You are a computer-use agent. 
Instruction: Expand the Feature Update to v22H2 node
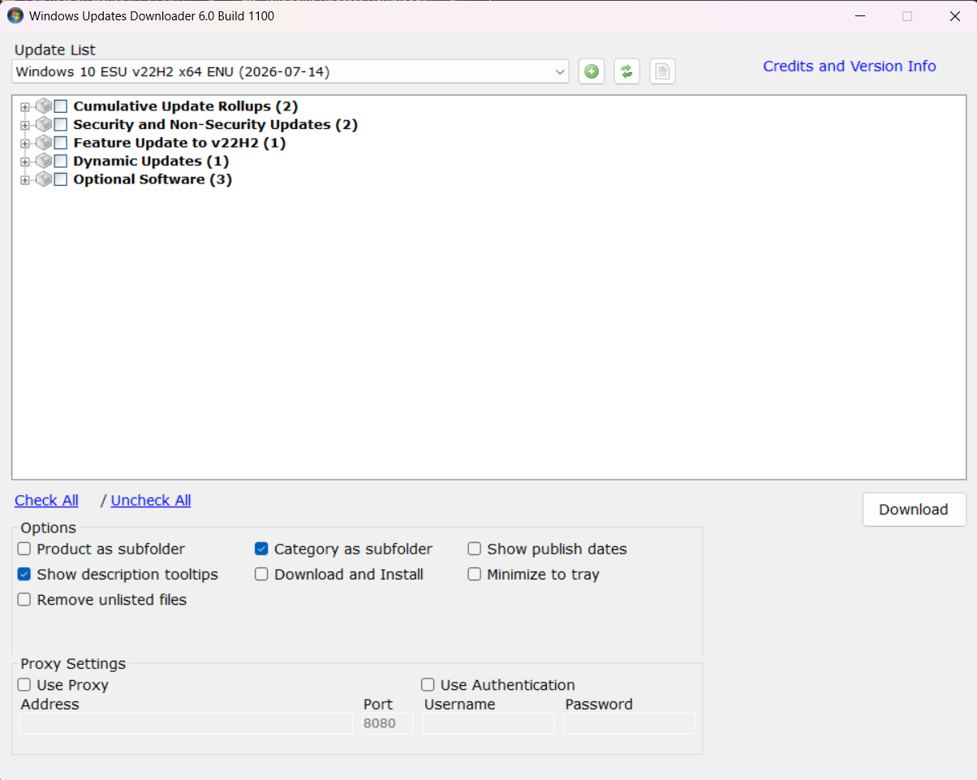(x=25, y=144)
